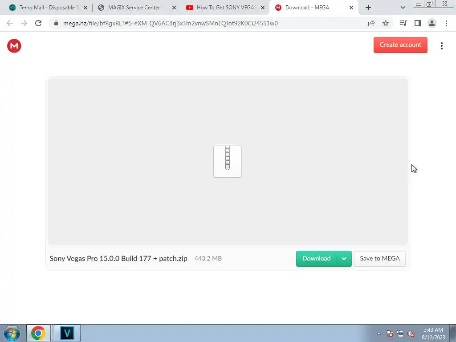Open the Vegas Pro taskbar icon

point(67,333)
